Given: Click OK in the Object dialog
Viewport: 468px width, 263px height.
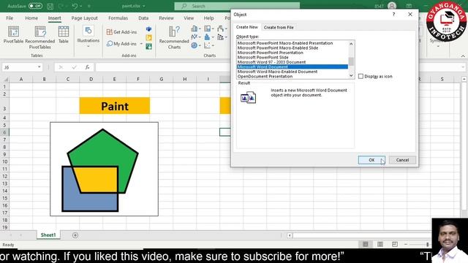Looking at the screenshot, I should [371, 160].
